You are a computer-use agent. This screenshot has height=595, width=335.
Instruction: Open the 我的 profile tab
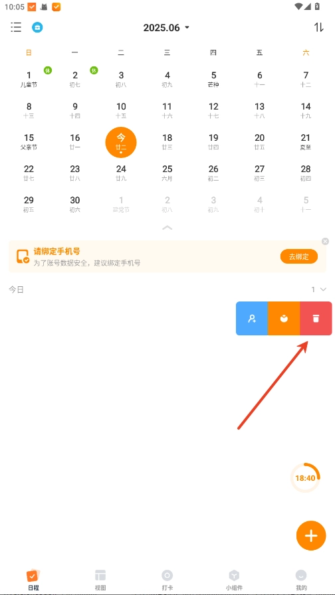(x=301, y=580)
